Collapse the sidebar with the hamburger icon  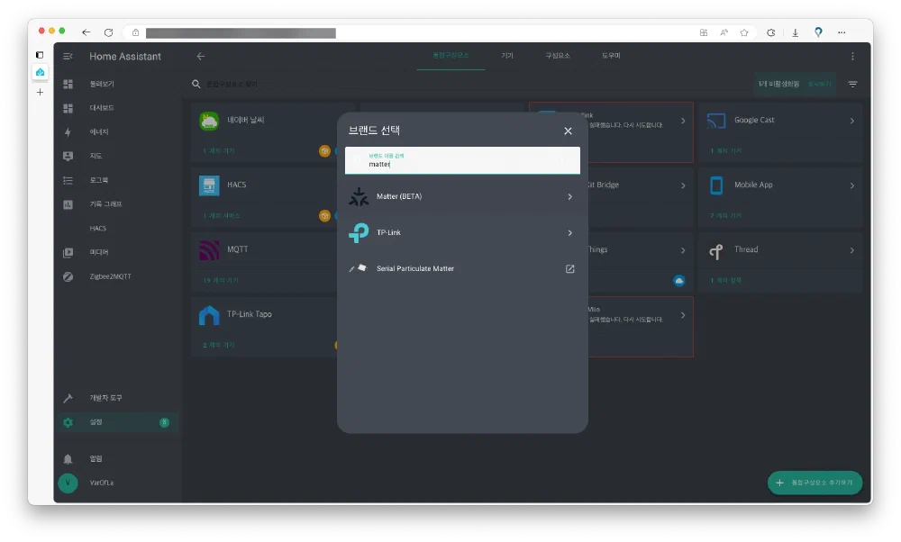pos(68,56)
